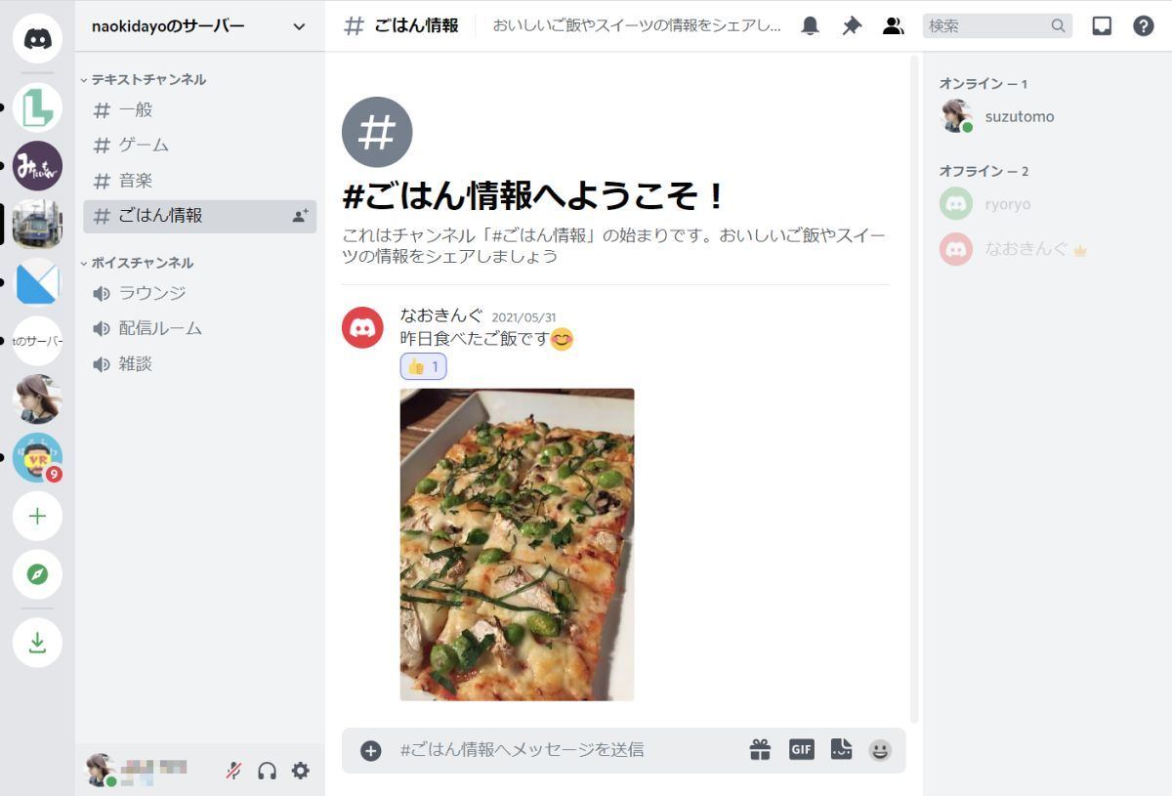The height and width of the screenshot is (796, 1172).
Task: Open notification settings bell icon
Action: coord(810,26)
